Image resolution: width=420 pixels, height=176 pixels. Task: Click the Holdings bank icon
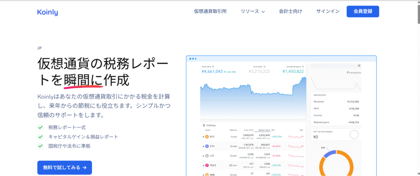[204, 125]
